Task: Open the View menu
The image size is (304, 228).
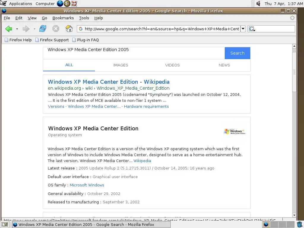Action: click(32, 18)
